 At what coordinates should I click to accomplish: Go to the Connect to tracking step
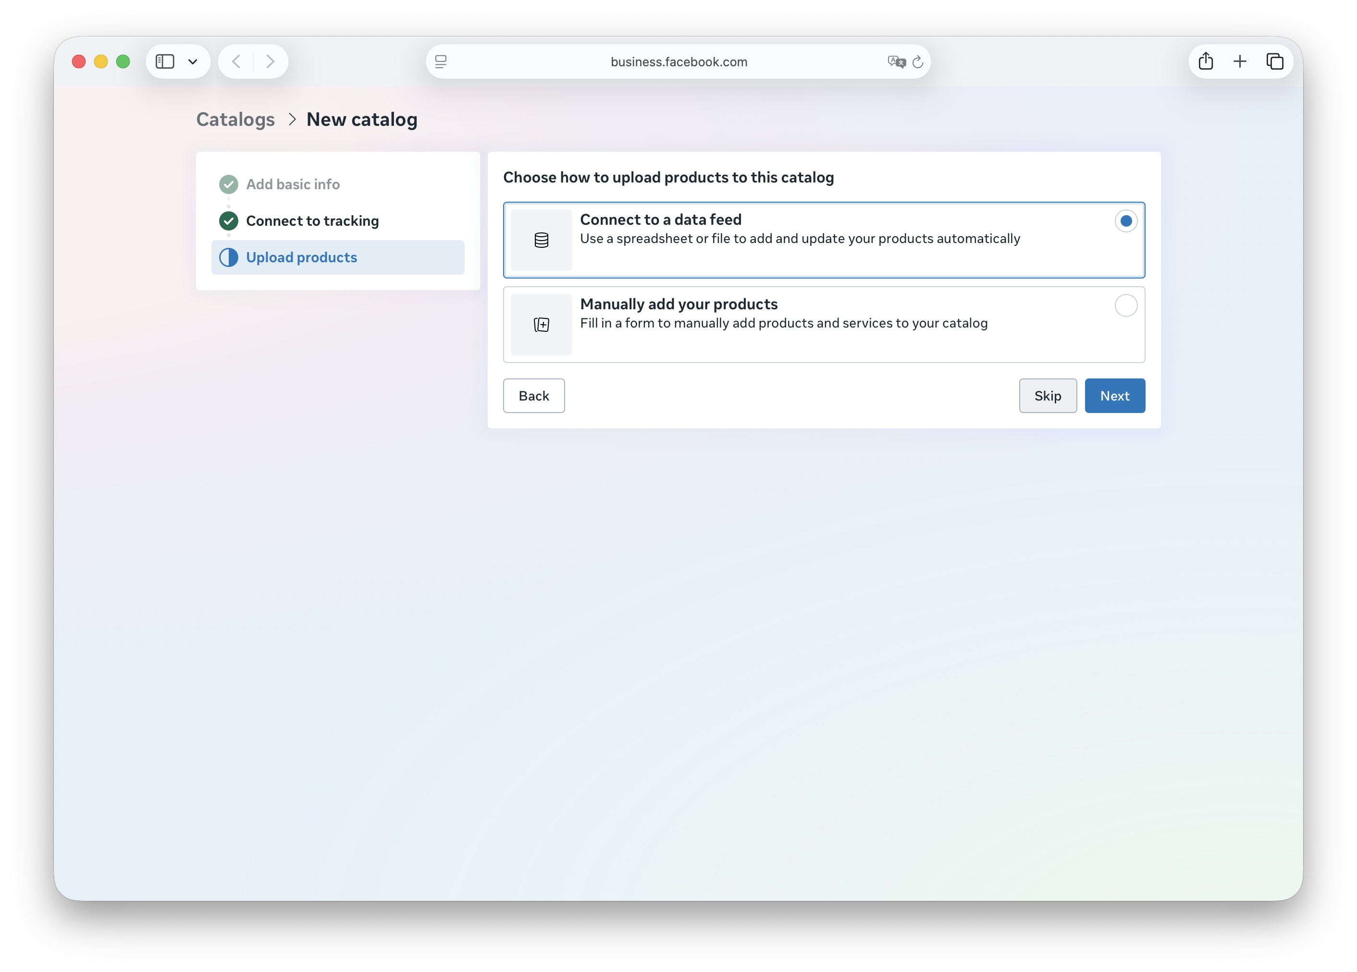tap(312, 221)
